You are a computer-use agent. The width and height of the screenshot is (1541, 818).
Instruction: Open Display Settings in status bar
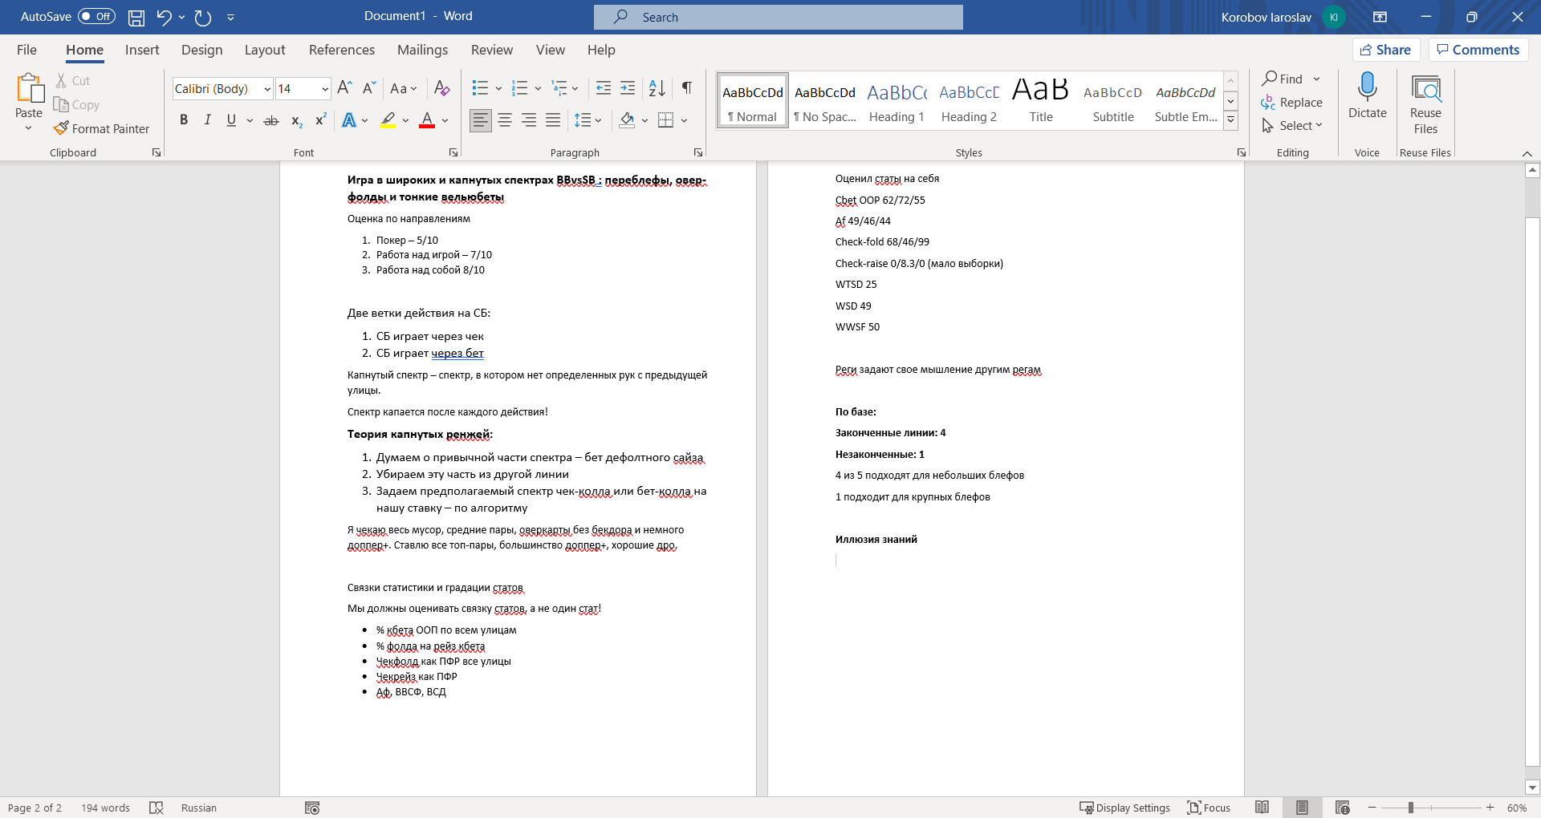point(1124,808)
